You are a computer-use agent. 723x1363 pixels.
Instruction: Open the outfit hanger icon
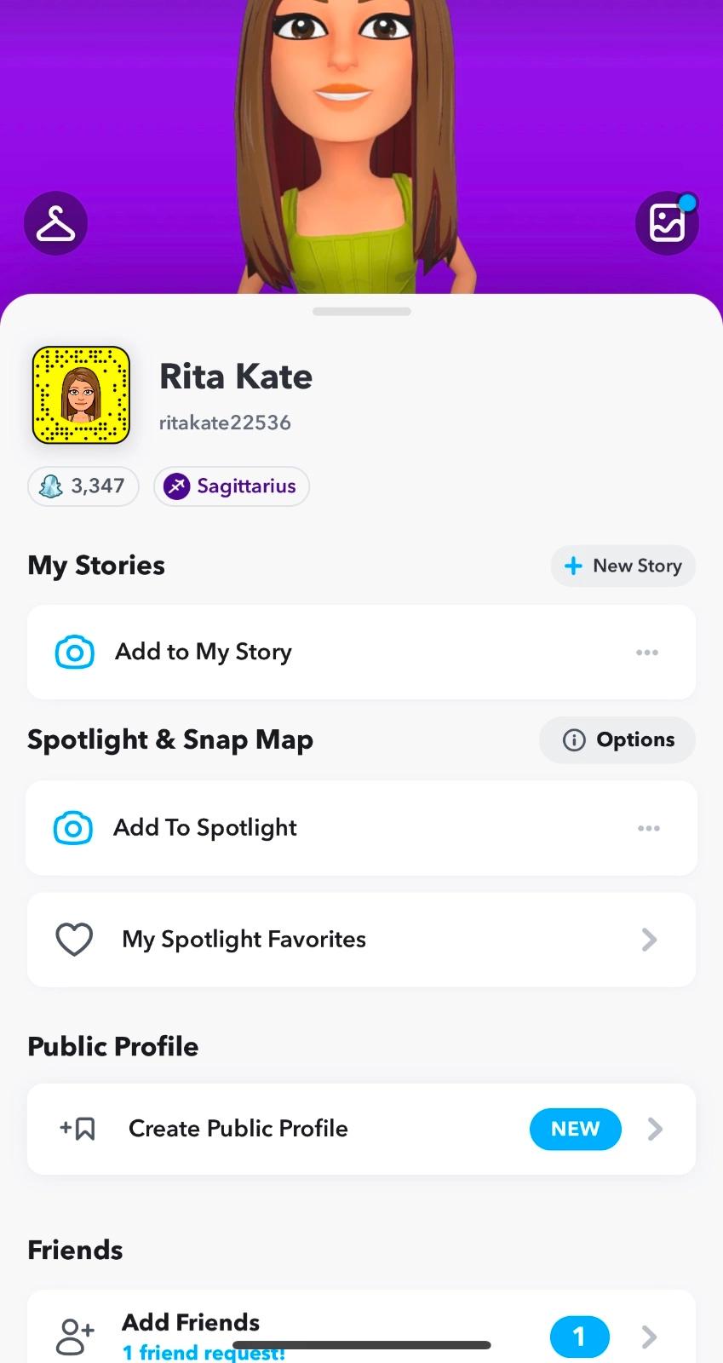click(x=55, y=223)
